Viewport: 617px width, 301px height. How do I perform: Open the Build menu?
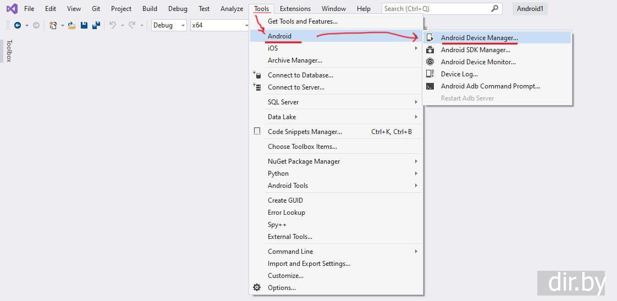(150, 8)
